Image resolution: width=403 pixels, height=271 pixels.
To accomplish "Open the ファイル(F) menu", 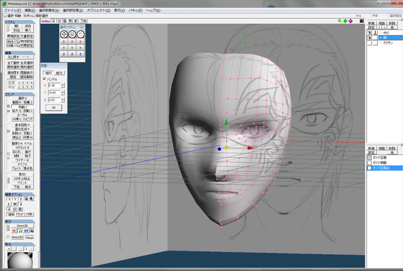I will [12, 10].
